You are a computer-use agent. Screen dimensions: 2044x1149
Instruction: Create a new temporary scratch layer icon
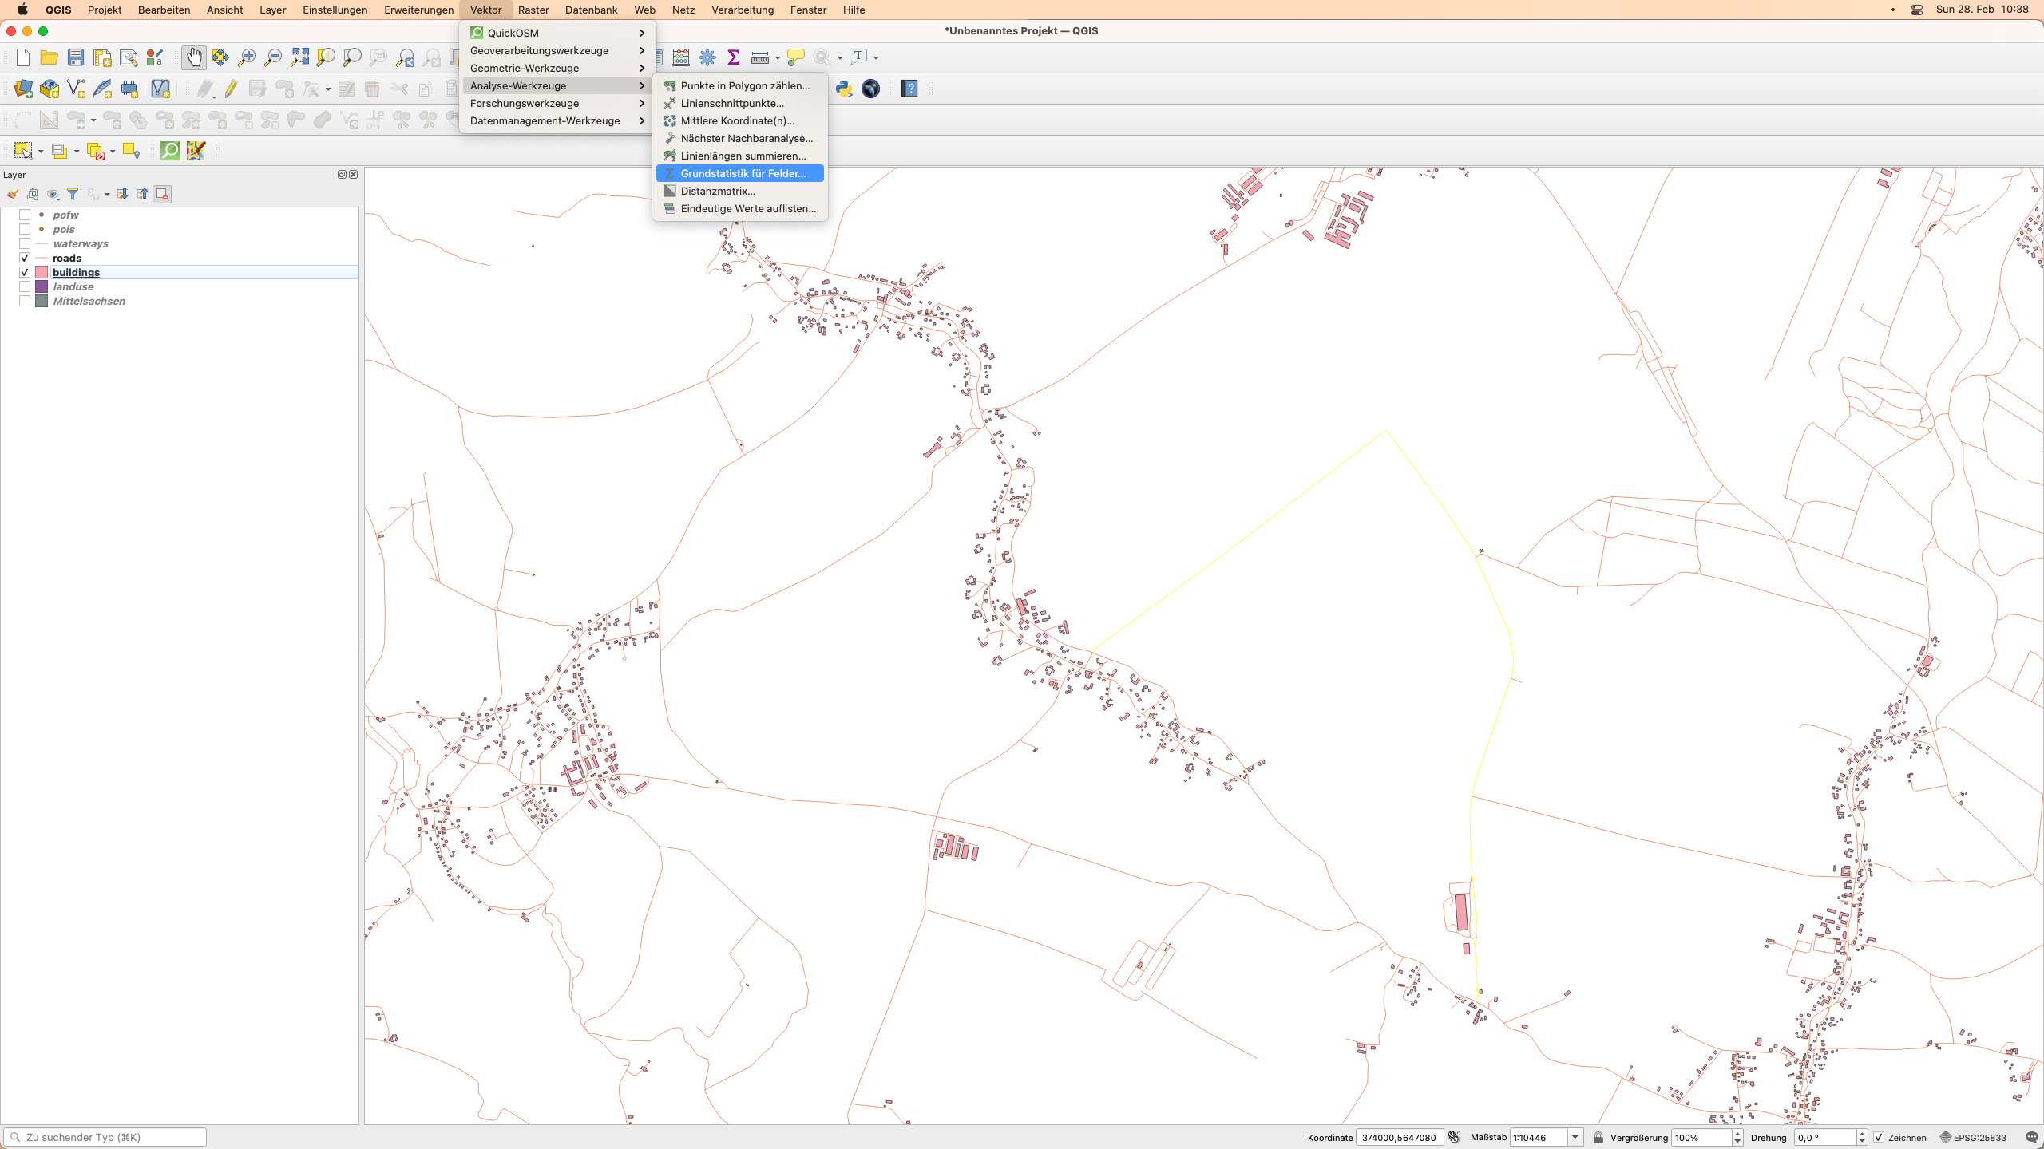[129, 89]
